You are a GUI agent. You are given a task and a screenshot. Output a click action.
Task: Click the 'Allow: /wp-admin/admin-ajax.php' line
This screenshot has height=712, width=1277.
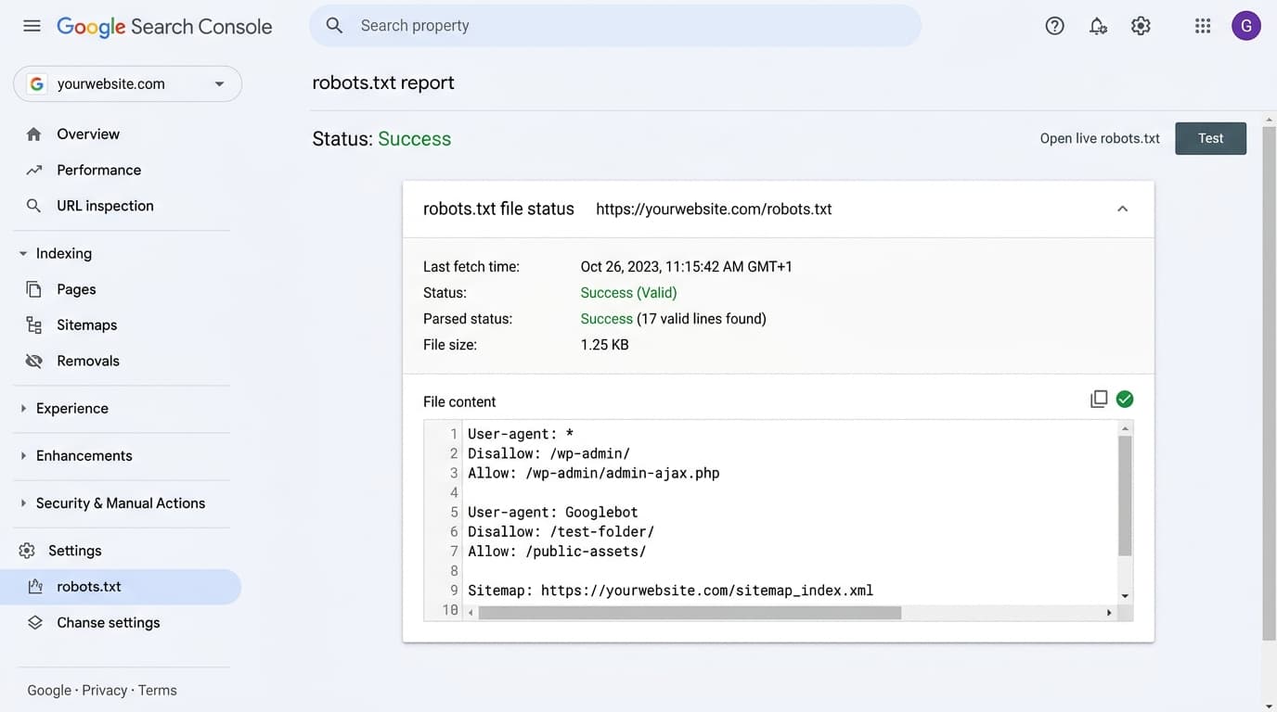(x=594, y=473)
